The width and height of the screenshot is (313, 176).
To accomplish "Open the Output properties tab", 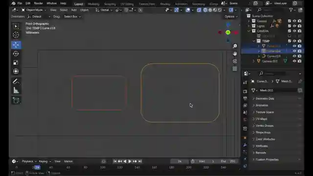I will pyautogui.click(x=245, y=99).
